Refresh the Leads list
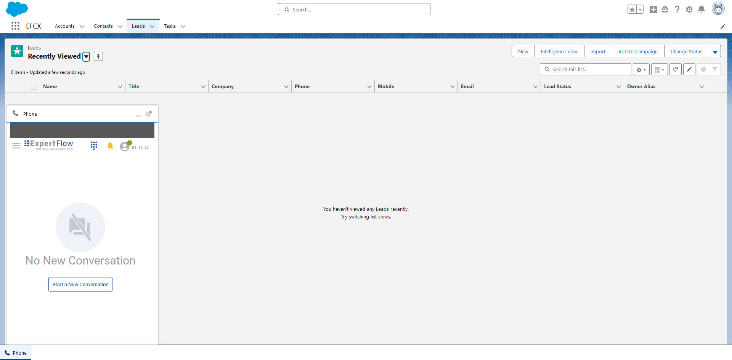 pos(675,70)
